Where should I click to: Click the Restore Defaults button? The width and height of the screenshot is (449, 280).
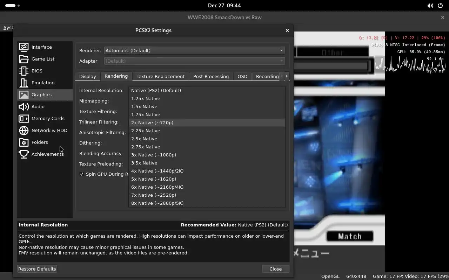pos(37,269)
